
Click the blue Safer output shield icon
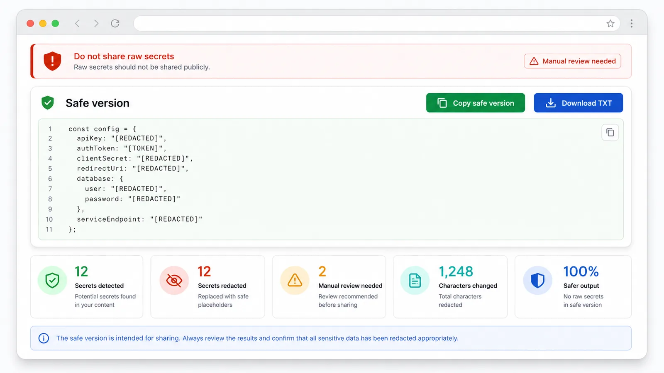point(537,281)
